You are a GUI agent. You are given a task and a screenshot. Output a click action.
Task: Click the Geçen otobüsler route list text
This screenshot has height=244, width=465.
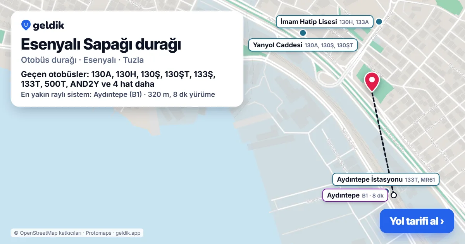click(118, 79)
